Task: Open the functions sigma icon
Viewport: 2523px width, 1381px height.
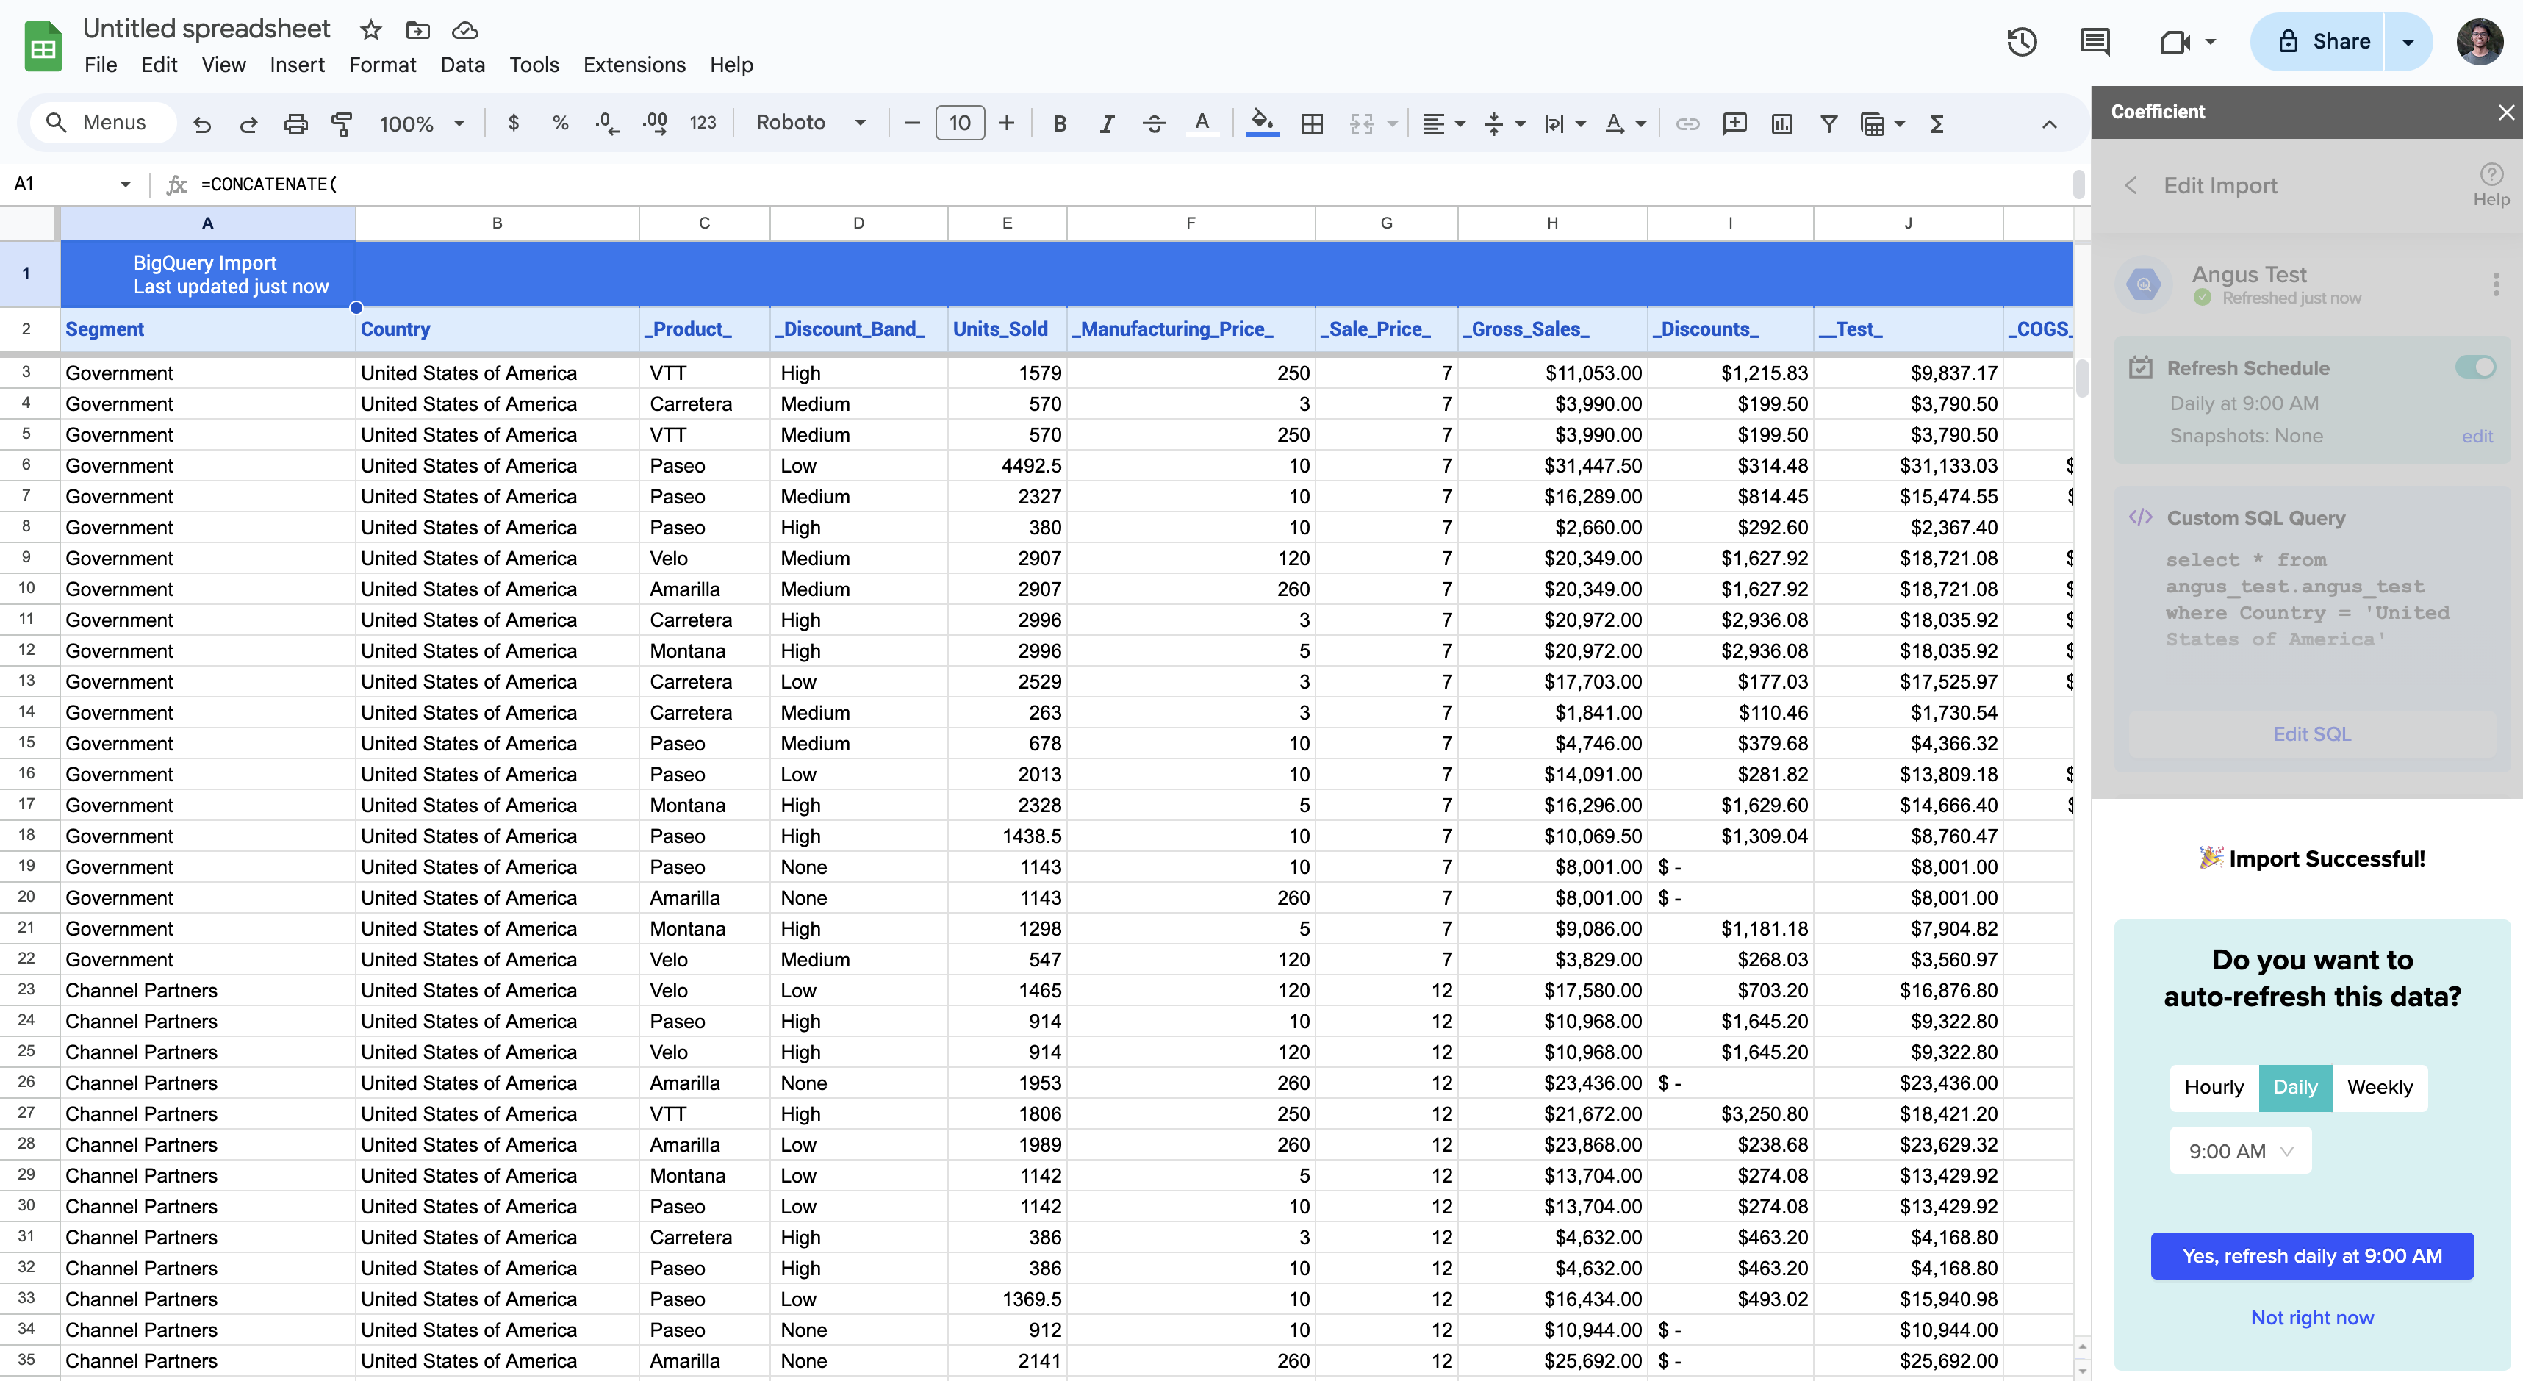Action: pos(1937,123)
